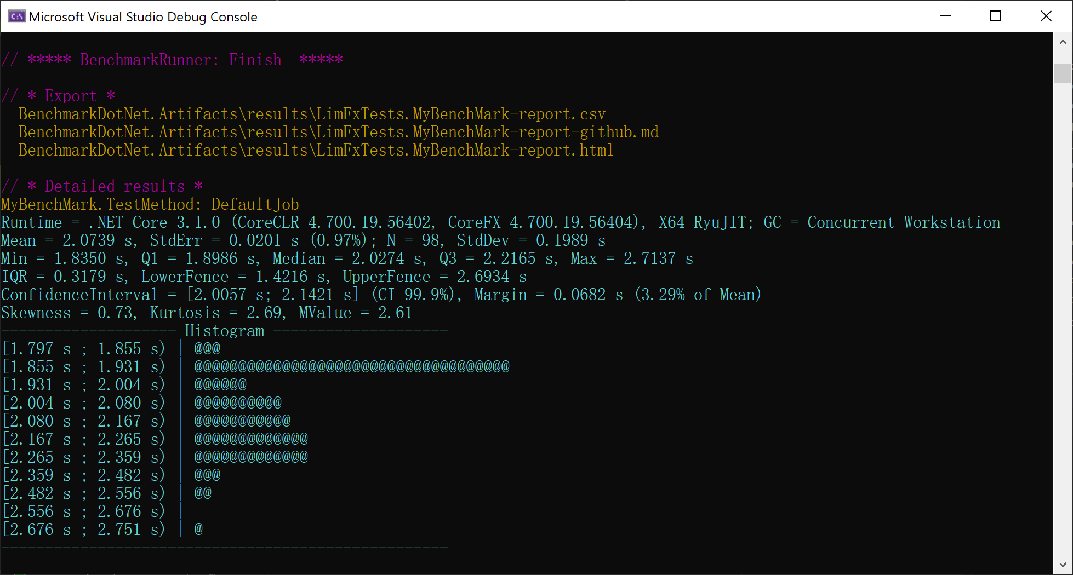Click the MyBenchMark-report.html path line
The height and width of the screenshot is (575, 1073).
pyautogui.click(x=316, y=150)
